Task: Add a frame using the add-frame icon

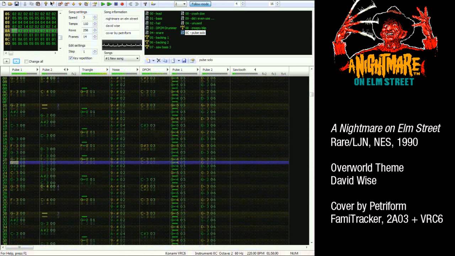Action: pyautogui.click(x=60, y=4)
